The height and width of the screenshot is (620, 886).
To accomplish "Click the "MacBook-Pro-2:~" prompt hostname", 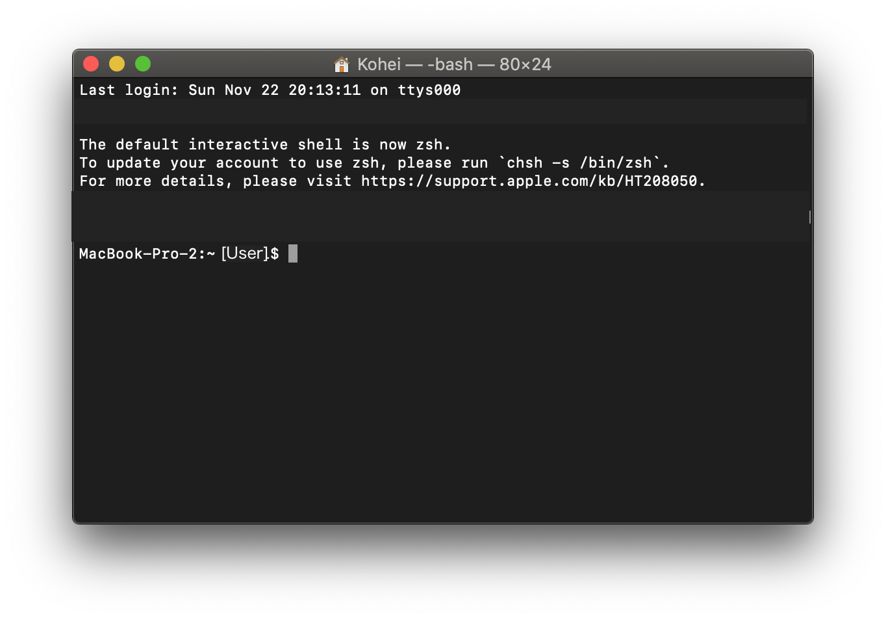I will tap(147, 254).
